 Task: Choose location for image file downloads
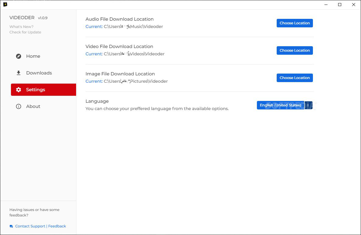click(x=295, y=78)
